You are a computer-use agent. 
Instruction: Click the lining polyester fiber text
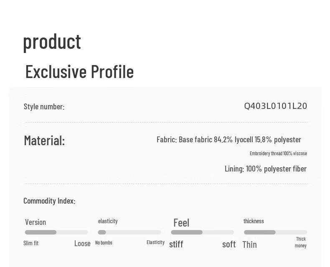tap(266, 169)
